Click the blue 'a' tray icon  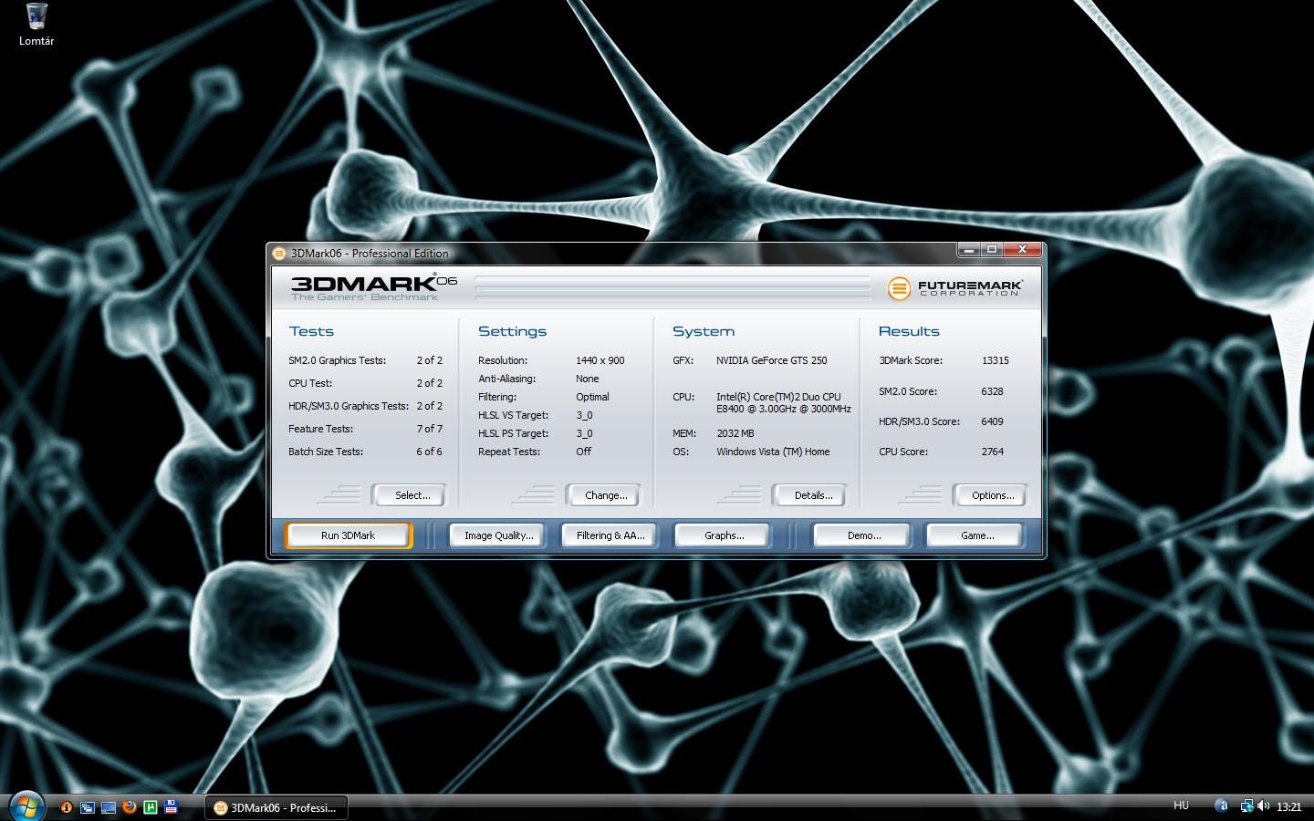point(1221,805)
